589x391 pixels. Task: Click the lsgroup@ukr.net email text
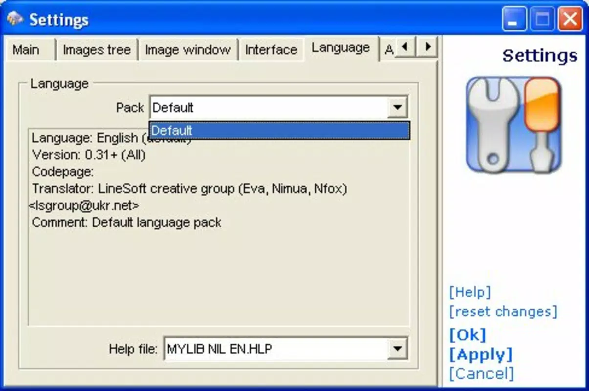(x=84, y=205)
